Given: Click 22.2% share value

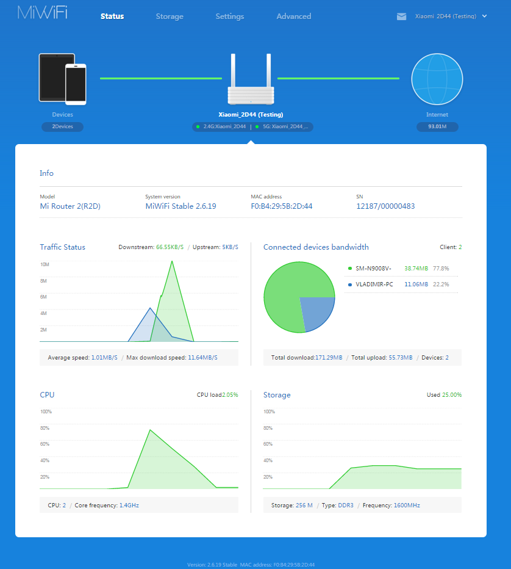Looking at the screenshot, I should coord(441,284).
